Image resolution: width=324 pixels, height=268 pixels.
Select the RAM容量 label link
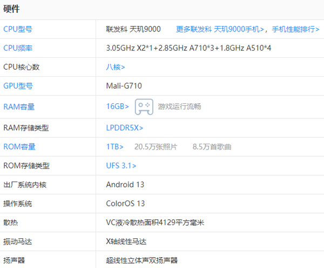click(19, 106)
